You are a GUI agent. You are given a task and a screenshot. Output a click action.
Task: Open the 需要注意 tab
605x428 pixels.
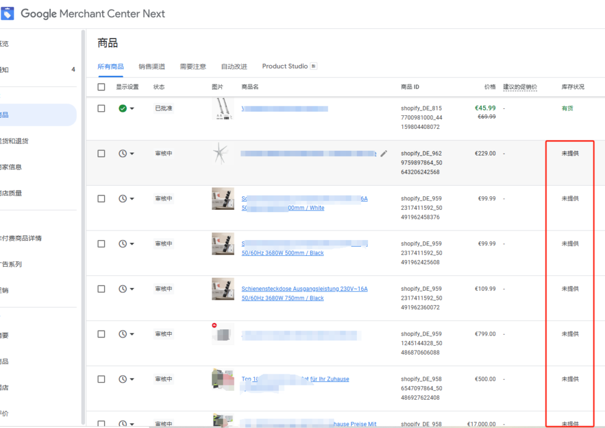pyautogui.click(x=193, y=67)
